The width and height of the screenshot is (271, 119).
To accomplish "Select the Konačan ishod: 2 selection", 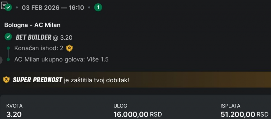I will pyautogui.click(x=39, y=48).
